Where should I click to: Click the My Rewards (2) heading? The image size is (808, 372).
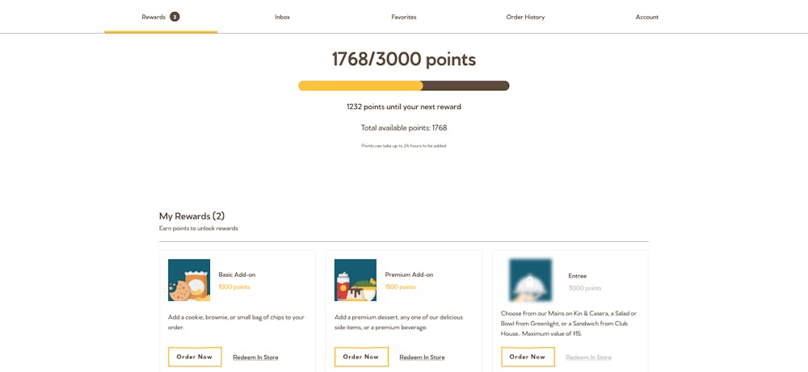191,216
